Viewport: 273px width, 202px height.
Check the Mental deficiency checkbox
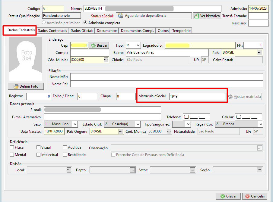coord(12,154)
